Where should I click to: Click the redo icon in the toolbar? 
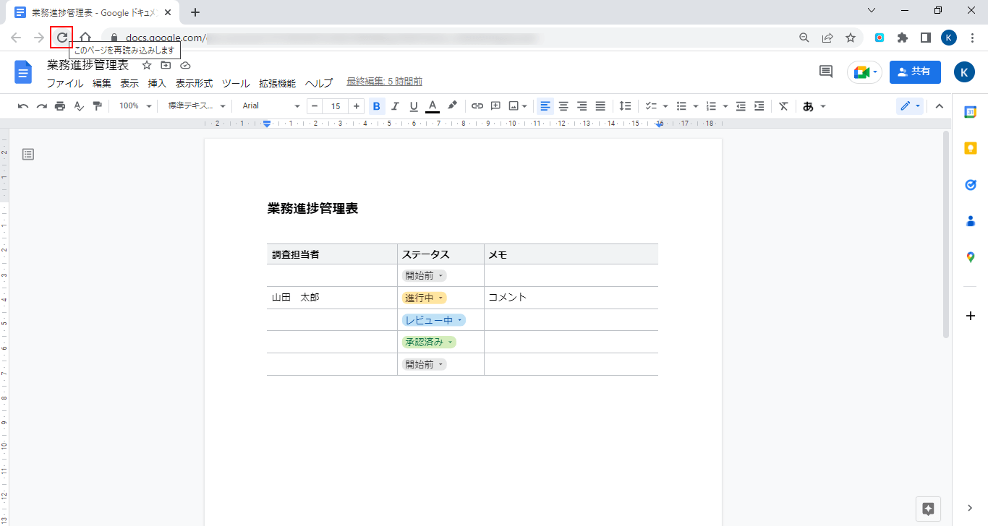point(41,106)
